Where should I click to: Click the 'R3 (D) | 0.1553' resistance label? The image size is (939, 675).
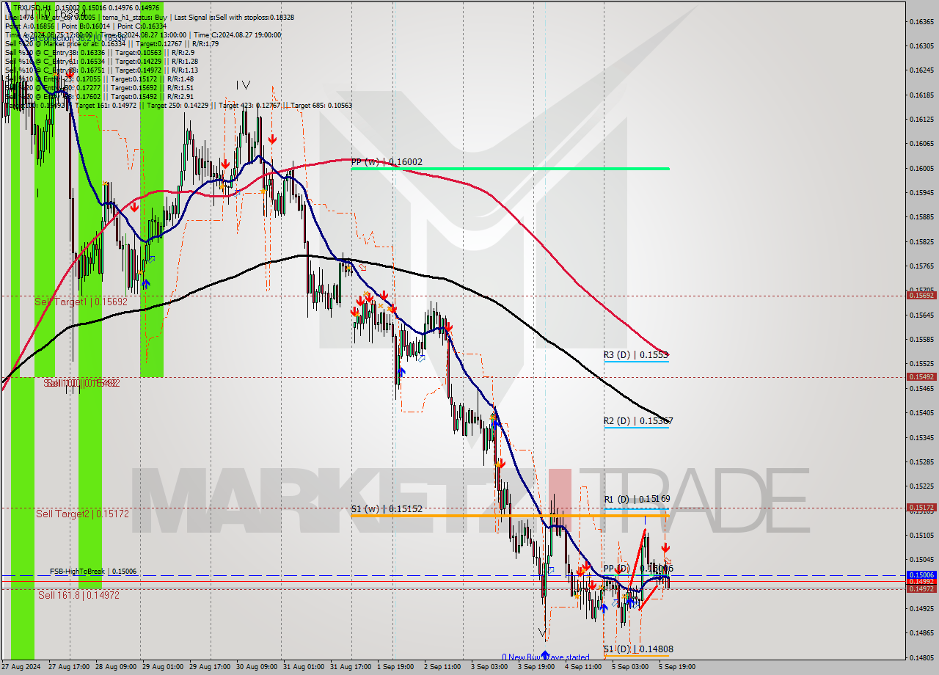(x=636, y=354)
